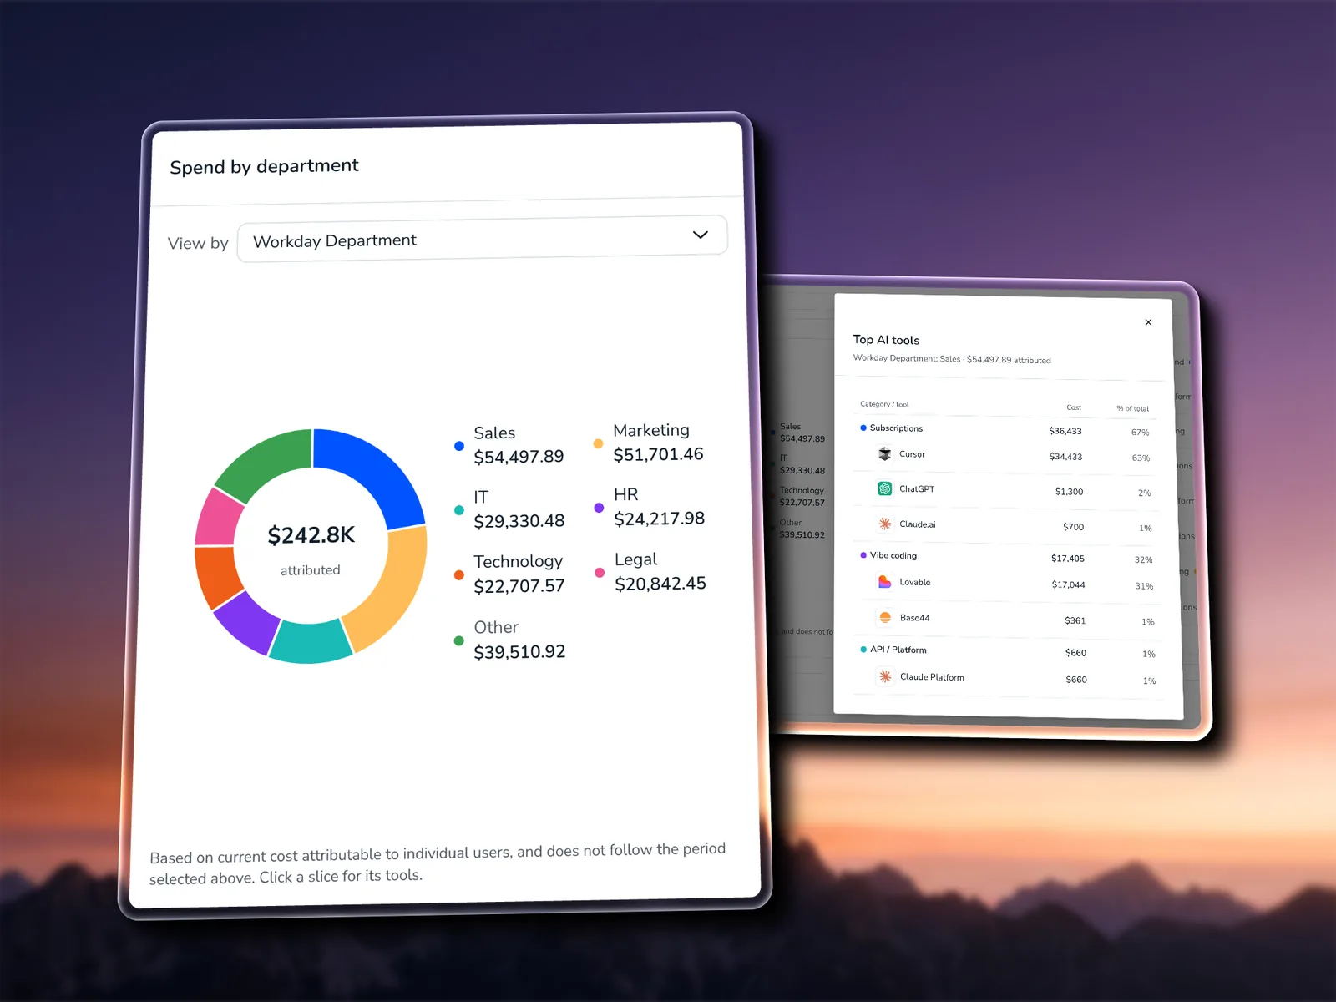
Task: Click the Cost column header
Action: 1074,407
